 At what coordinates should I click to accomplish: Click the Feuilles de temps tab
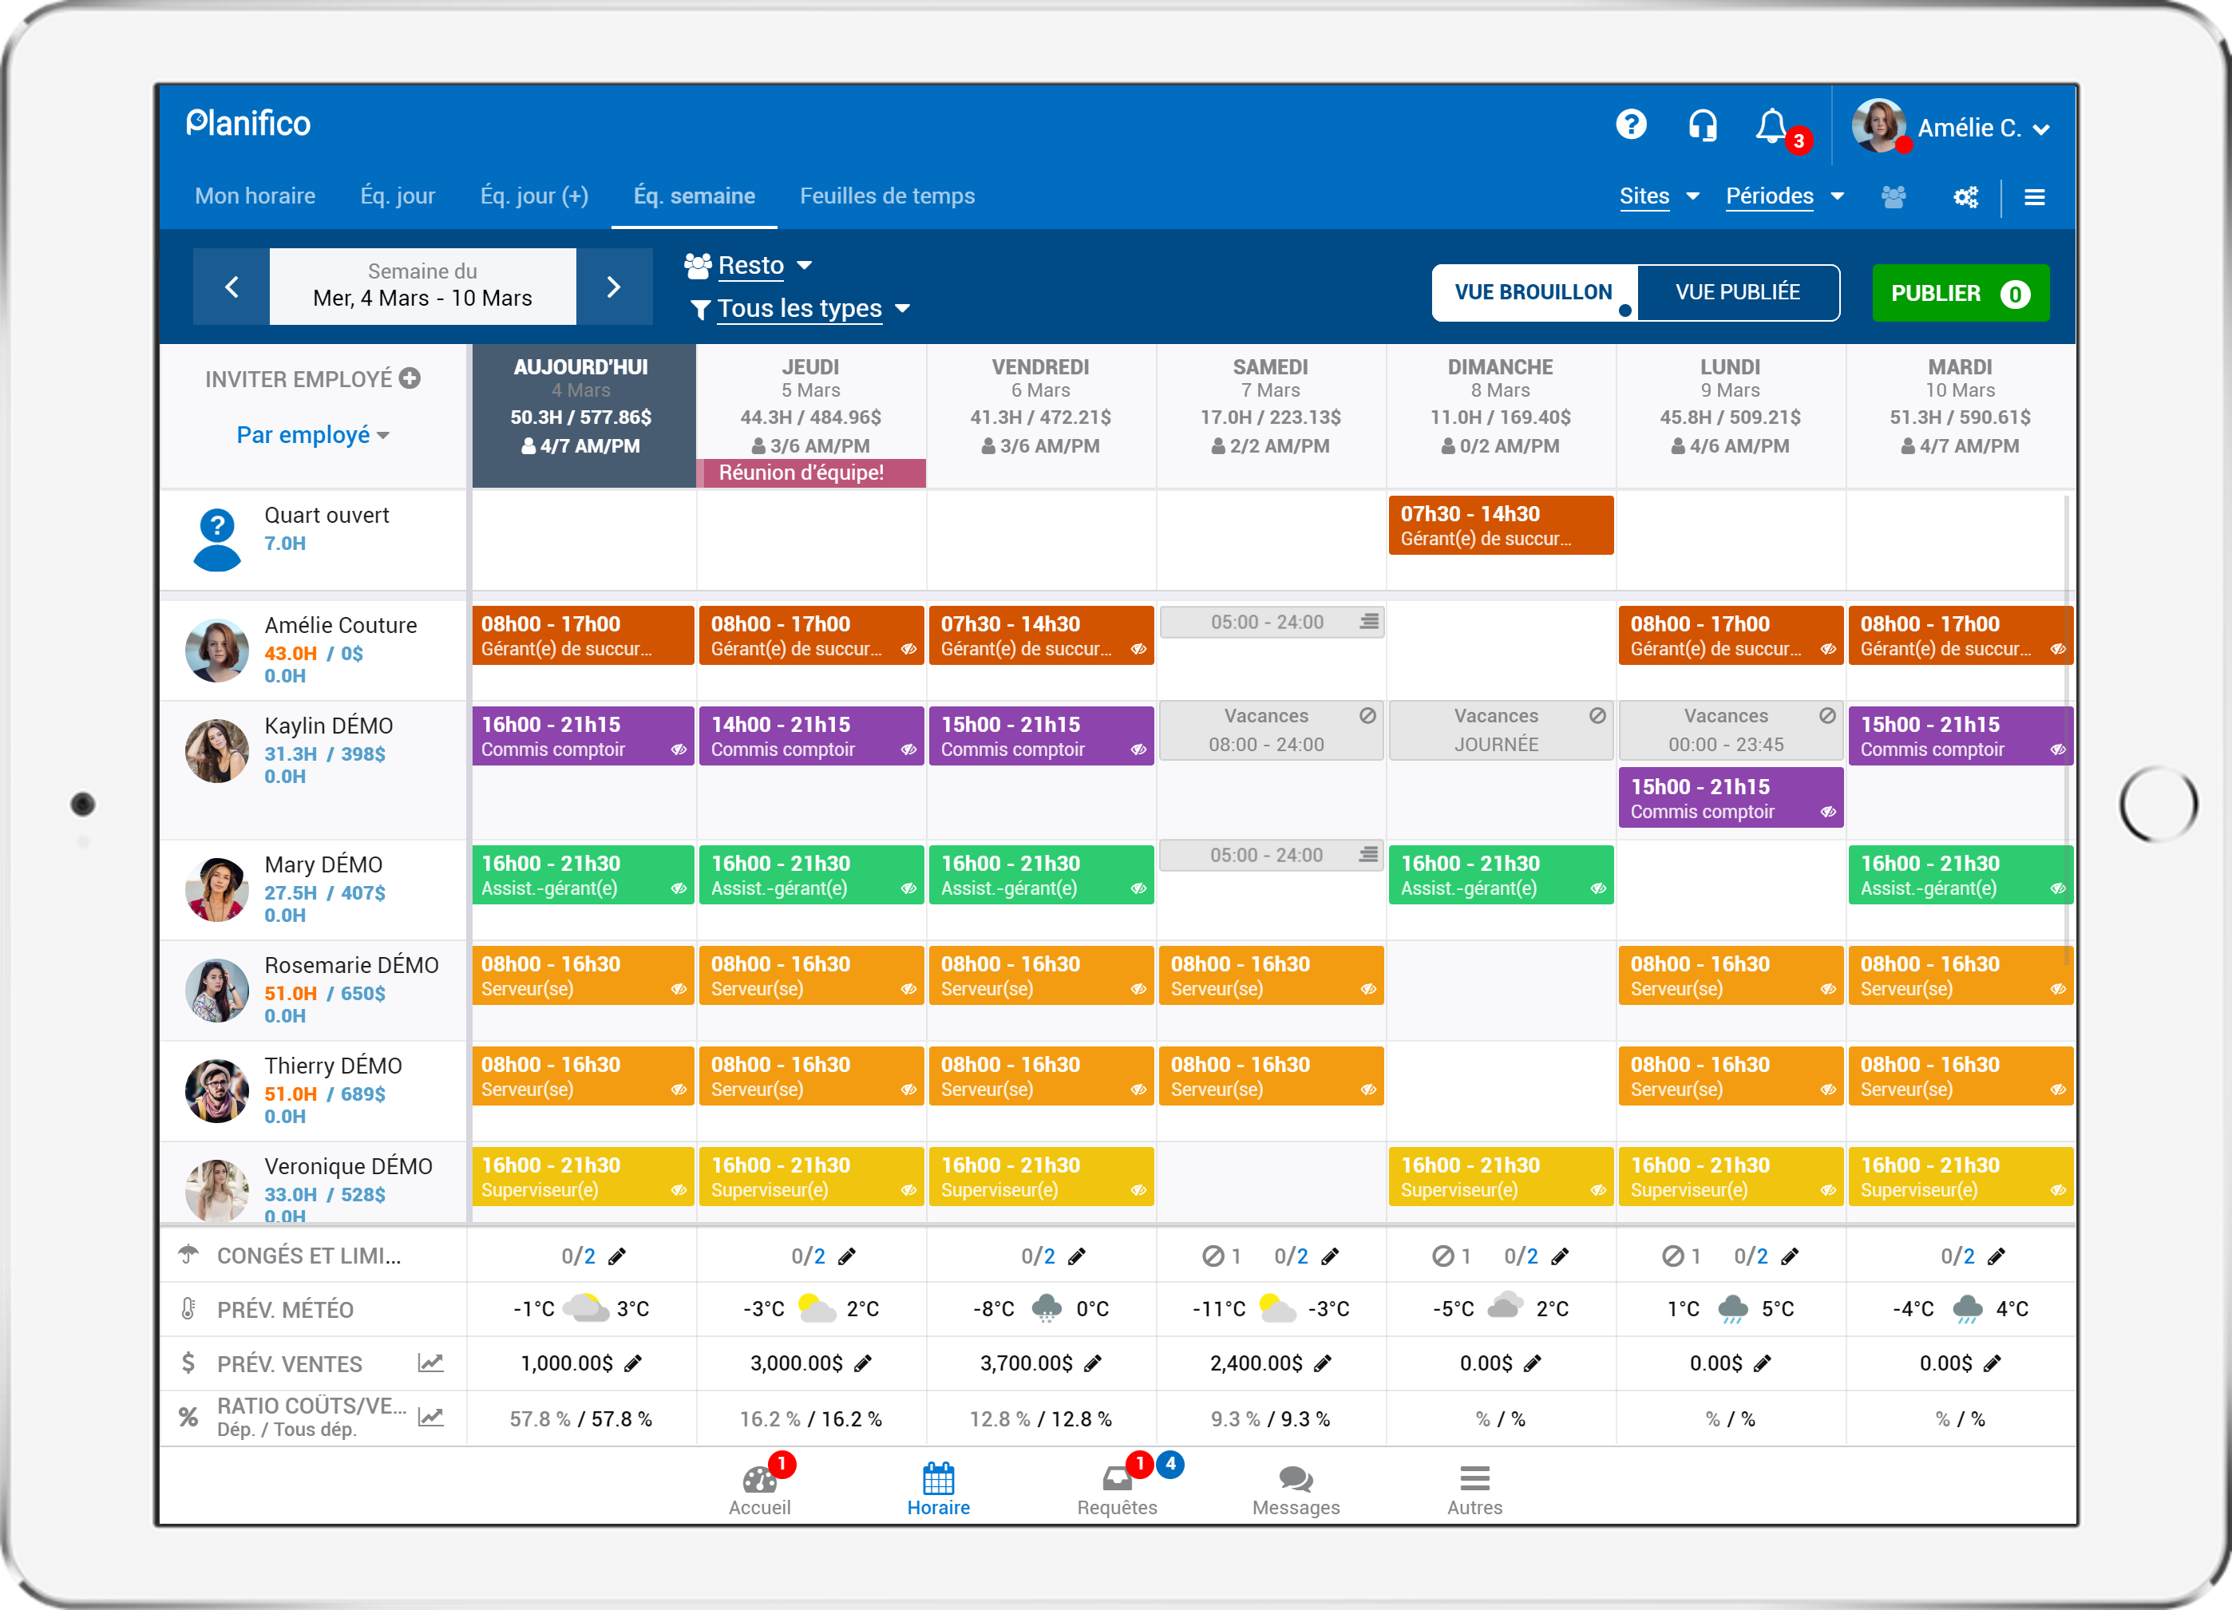click(x=885, y=194)
